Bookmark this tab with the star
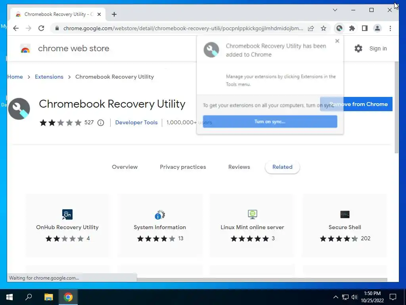The height and width of the screenshot is (305, 406). (324, 28)
